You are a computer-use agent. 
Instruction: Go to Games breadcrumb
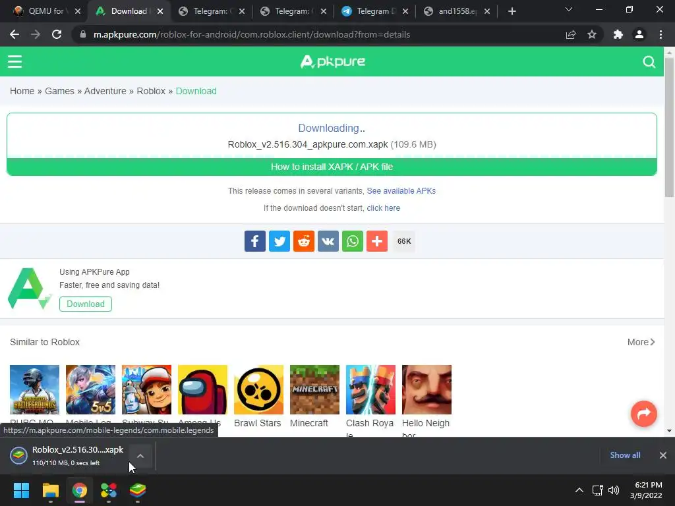click(59, 91)
